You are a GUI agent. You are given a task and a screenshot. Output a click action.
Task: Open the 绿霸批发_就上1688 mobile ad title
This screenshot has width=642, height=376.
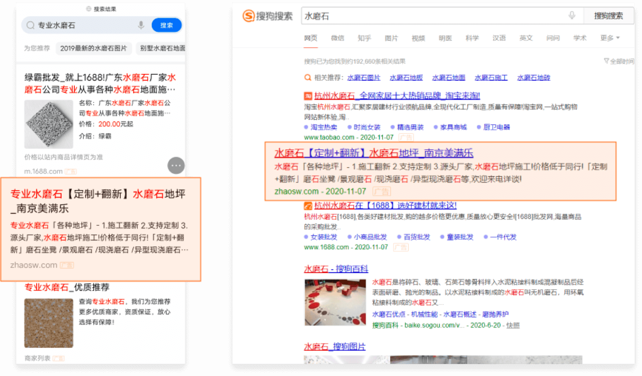[100, 83]
